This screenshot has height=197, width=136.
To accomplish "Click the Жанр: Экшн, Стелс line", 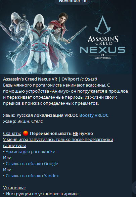I will click(x=23, y=121).
